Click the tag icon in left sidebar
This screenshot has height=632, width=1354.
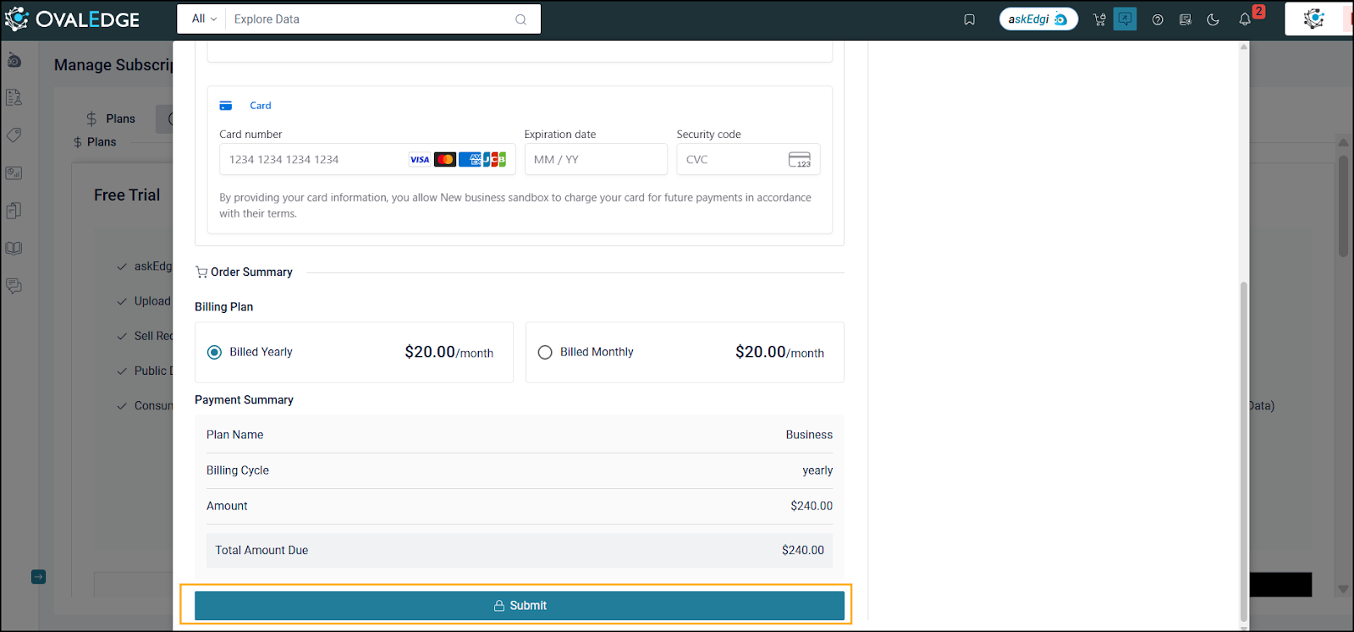pyautogui.click(x=14, y=135)
